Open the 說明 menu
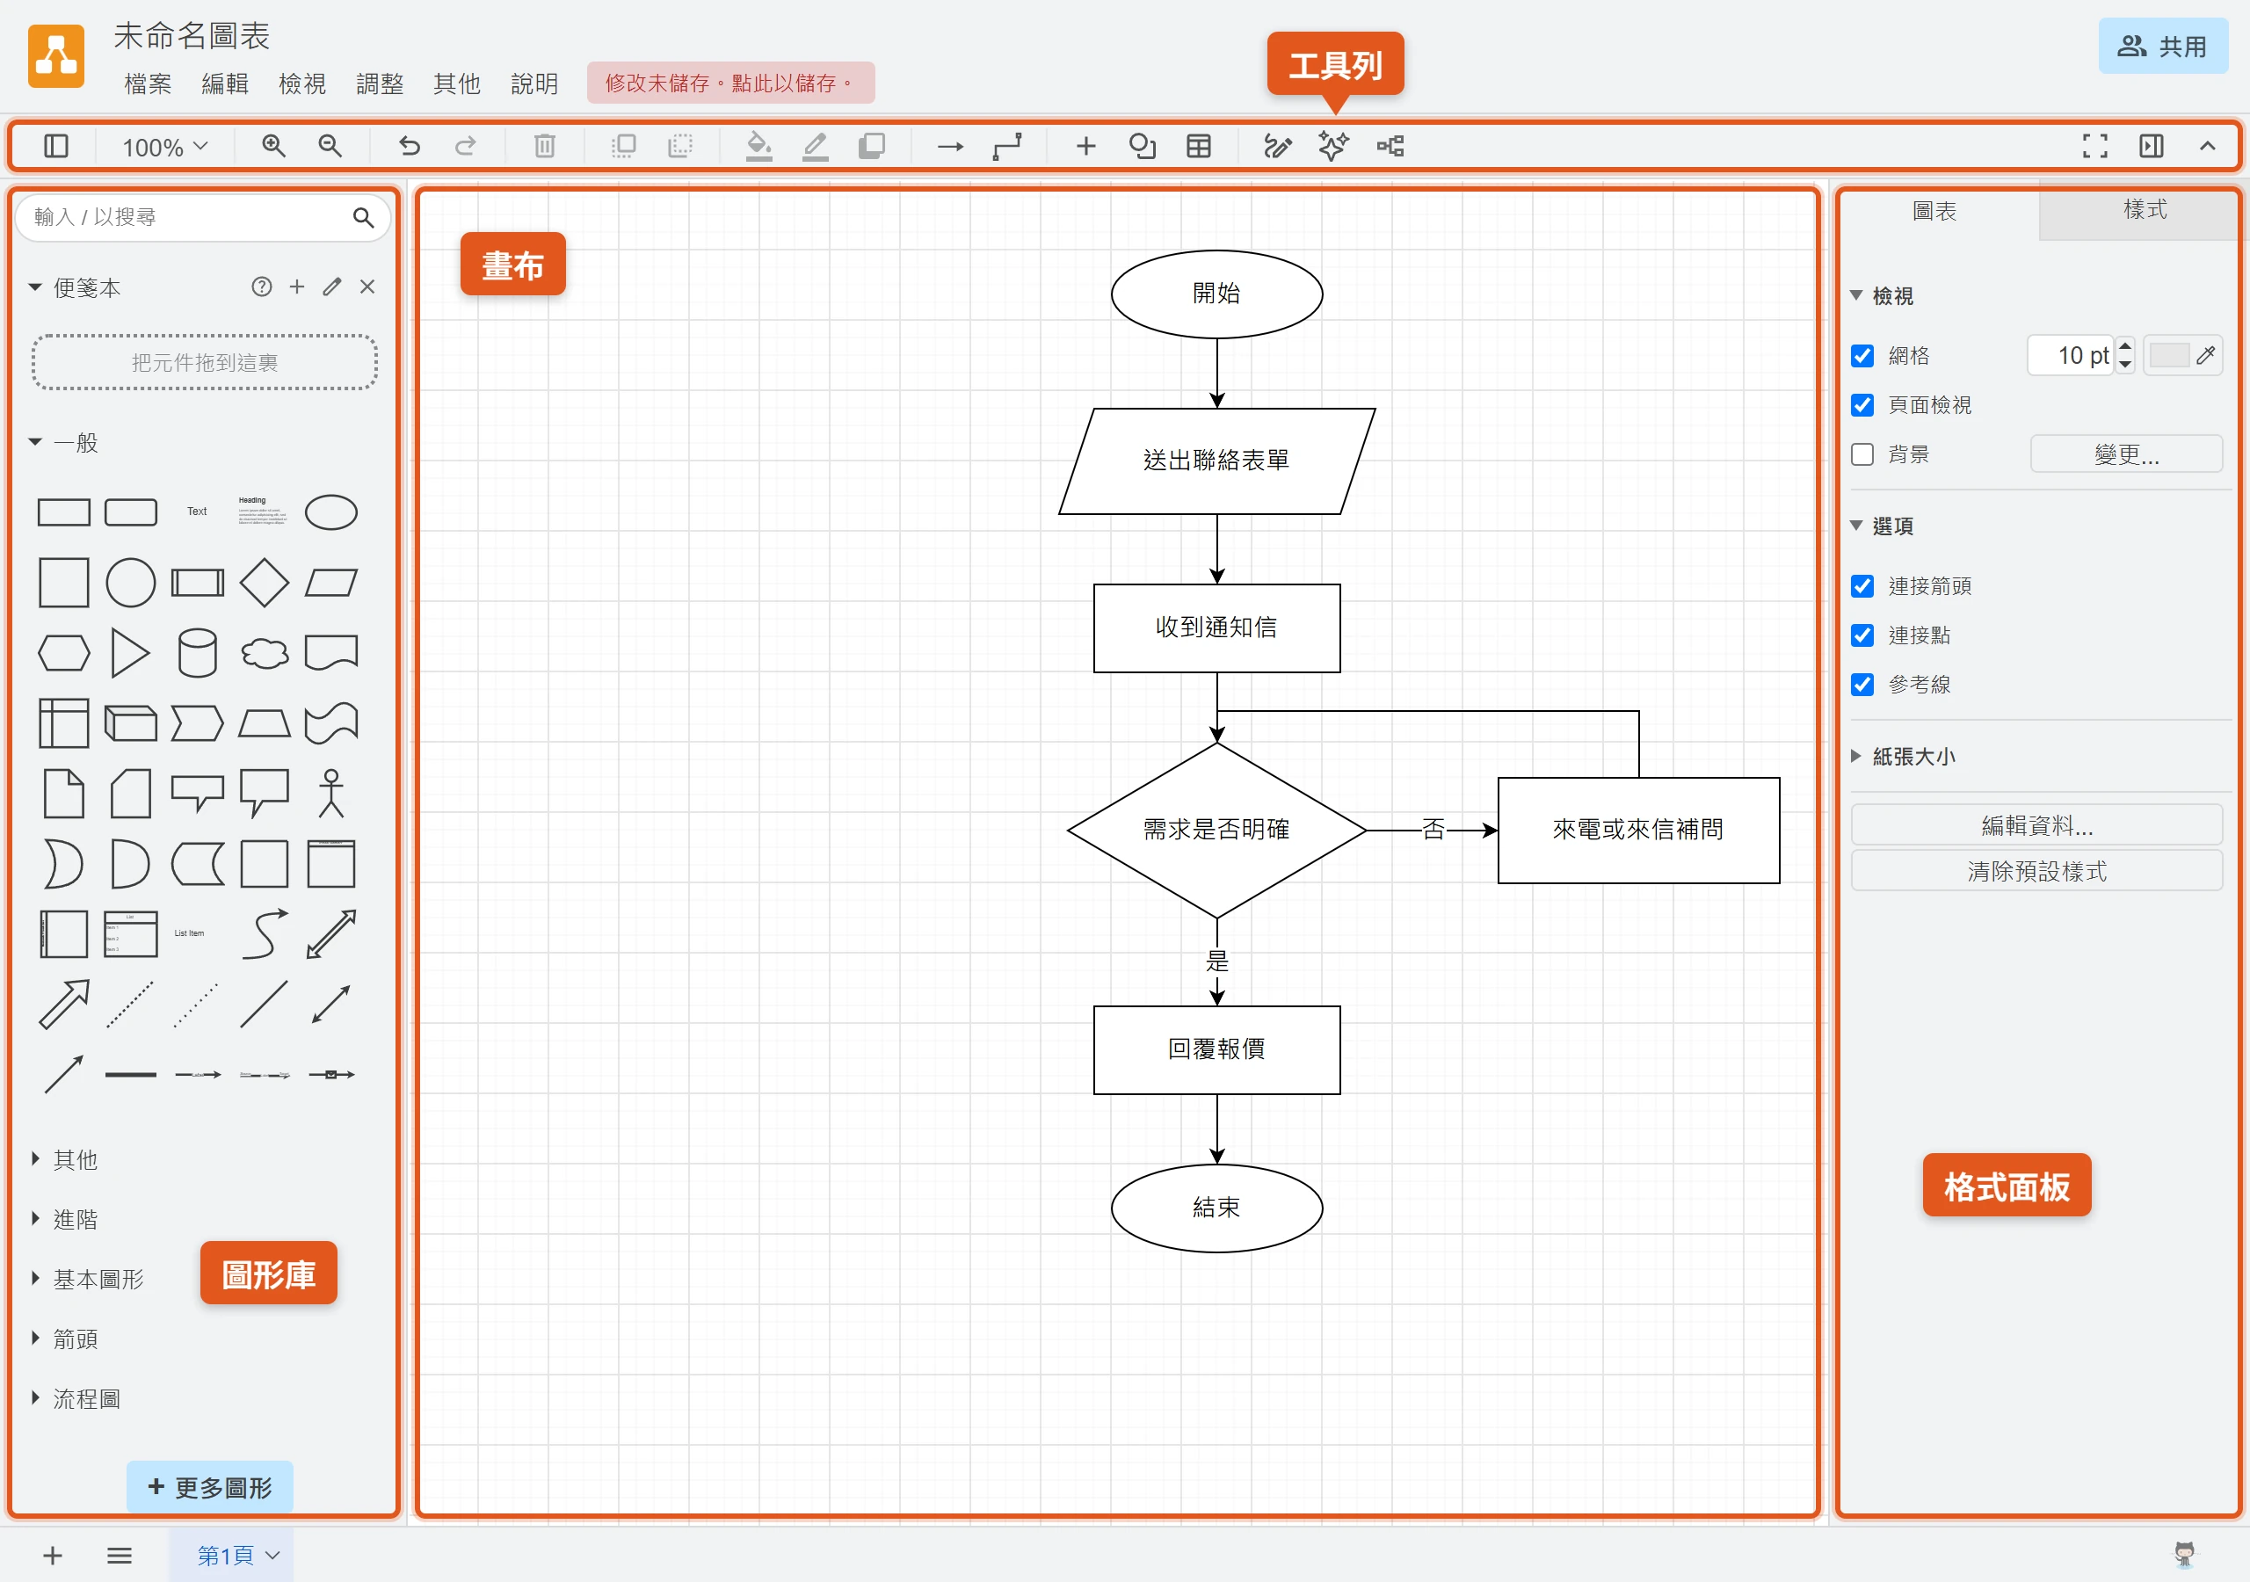This screenshot has height=1582, width=2250. click(x=535, y=83)
